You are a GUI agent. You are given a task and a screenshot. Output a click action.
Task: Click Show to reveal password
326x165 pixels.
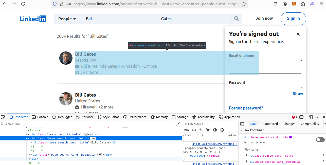click(x=298, y=94)
